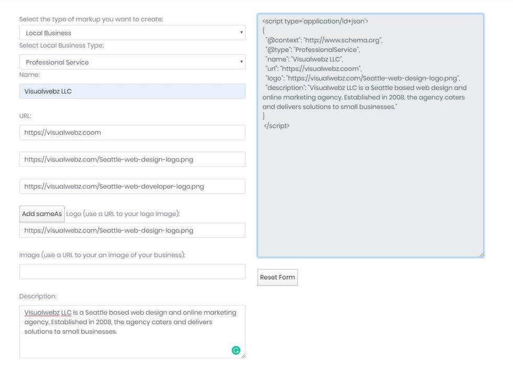Select the sameAs field with web-developer-logo.png

point(132,187)
